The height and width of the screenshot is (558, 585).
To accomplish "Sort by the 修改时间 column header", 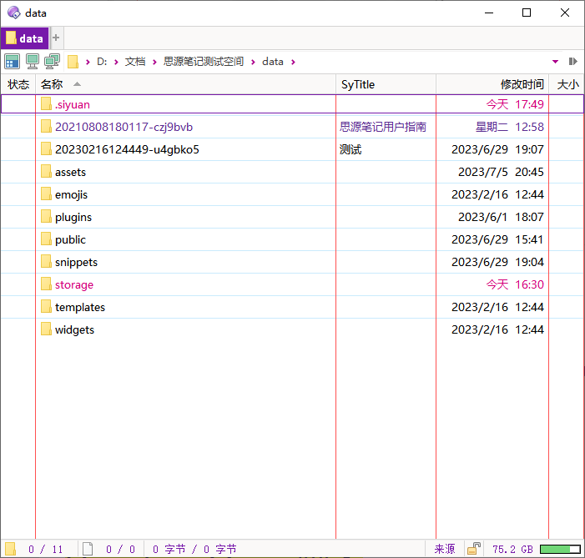I will 522,84.
